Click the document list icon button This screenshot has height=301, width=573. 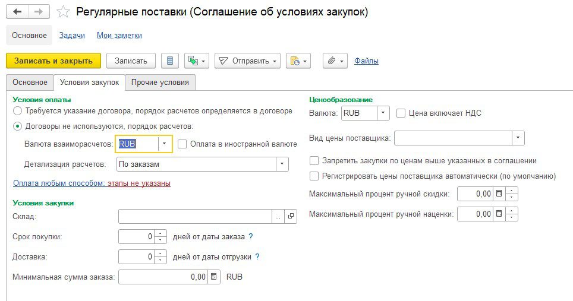coord(171,61)
